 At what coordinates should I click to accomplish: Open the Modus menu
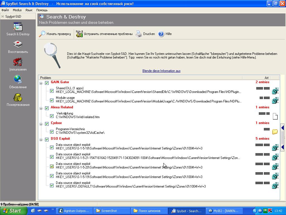17,10
